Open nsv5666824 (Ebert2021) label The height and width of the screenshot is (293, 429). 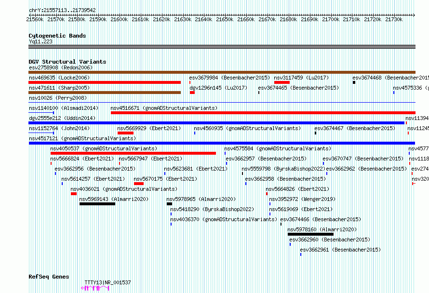pyautogui.click(x=82, y=159)
